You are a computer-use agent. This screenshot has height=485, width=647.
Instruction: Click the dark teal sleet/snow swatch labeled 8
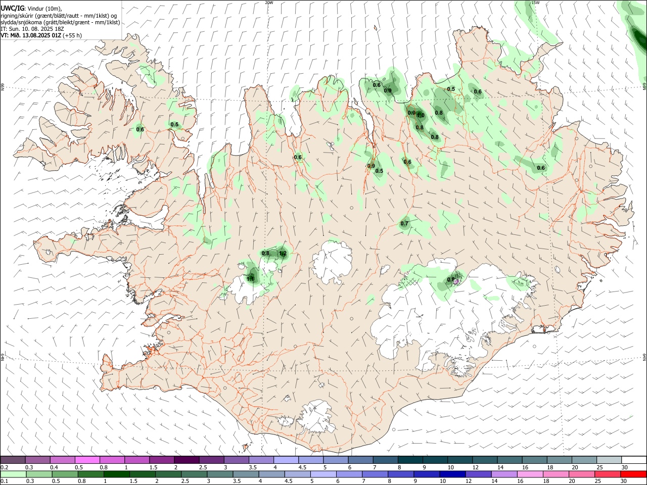410,460
